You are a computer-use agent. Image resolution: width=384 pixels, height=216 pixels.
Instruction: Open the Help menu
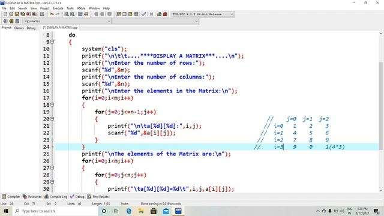106,8
